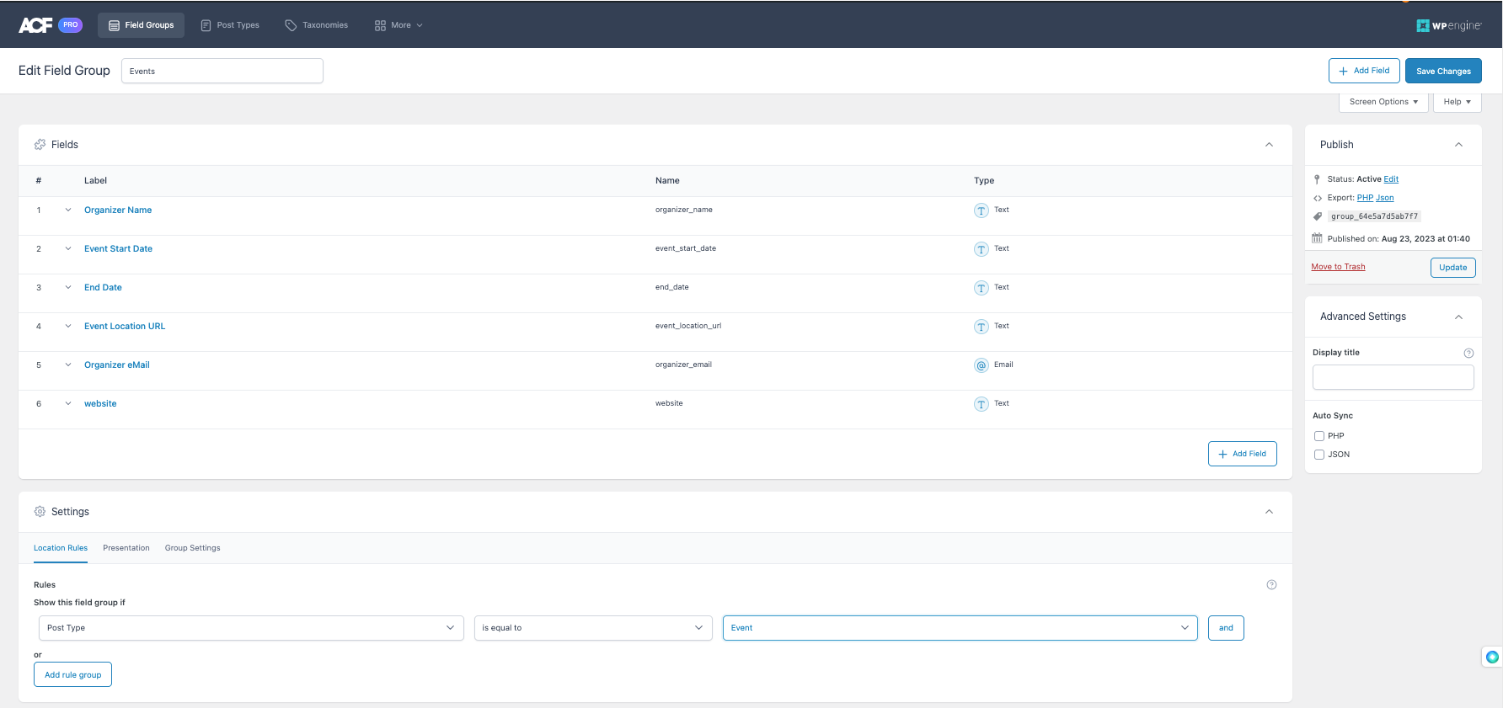
Task: Click the Rules help question icon
Action: 1271,585
